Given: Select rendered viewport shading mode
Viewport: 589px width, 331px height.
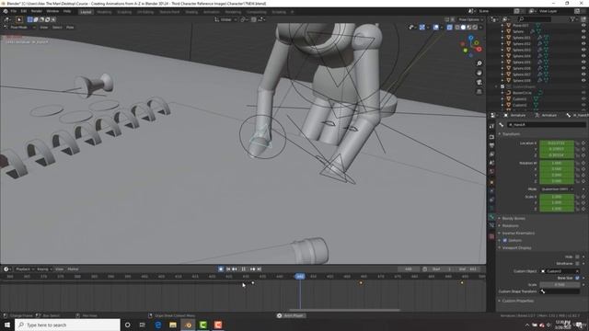Looking at the screenshot, I should 475,28.
